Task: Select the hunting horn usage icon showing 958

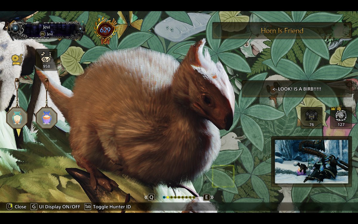Action: pyautogui.click(x=46, y=60)
